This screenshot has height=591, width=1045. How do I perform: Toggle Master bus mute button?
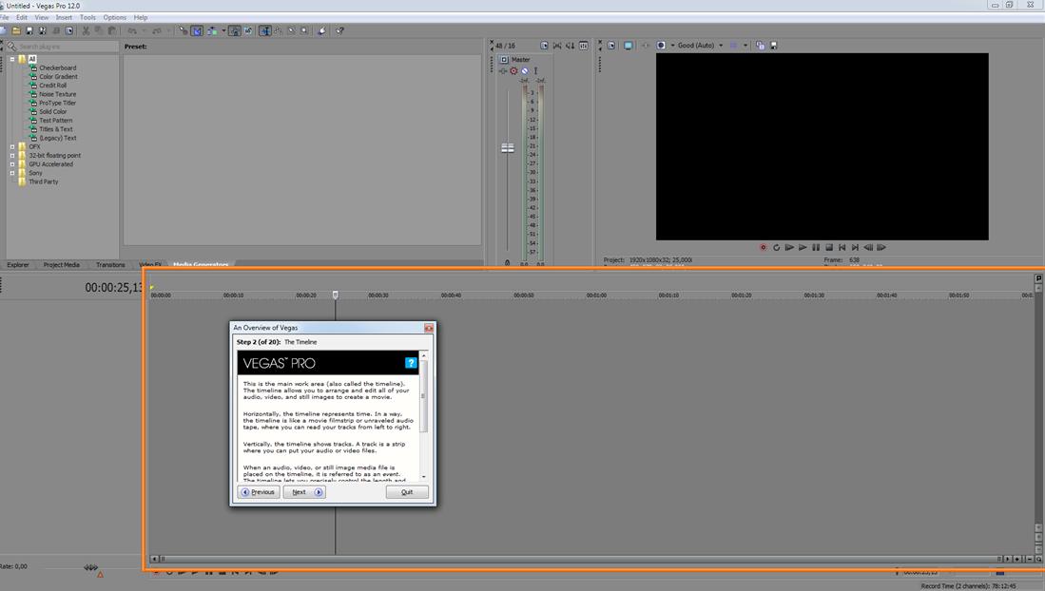point(525,70)
